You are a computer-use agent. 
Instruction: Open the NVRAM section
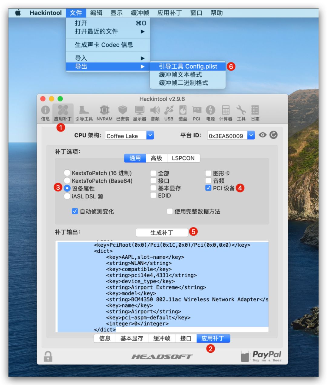[x=104, y=113]
